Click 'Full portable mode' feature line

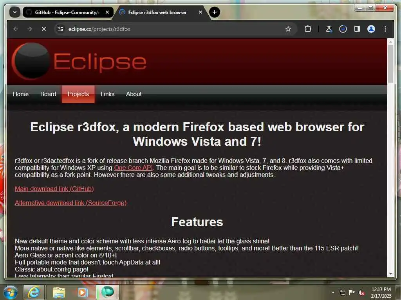click(87, 262)
